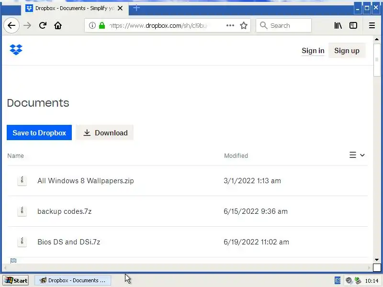Click the green secure connection padlock
The height and width of the screenshot is (287, 383).
point(102,25)
